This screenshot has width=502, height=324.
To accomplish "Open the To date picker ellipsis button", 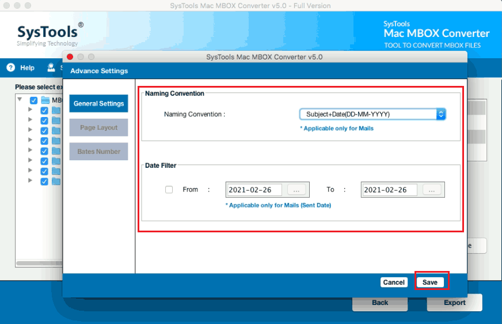I will (432, 190).
